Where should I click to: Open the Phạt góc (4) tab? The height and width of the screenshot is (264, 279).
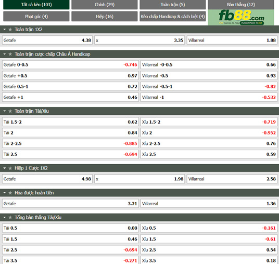tap(36, 16)
